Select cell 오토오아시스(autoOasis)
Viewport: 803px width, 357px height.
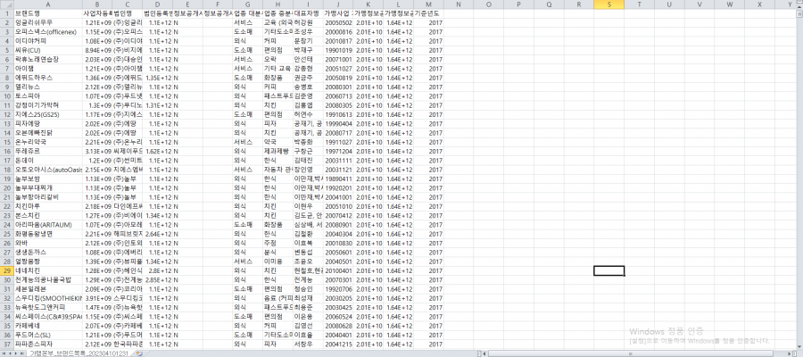point(47,170)
